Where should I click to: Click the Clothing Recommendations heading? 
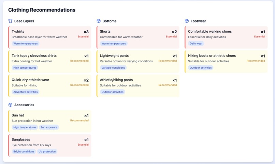pyautogui.click(x=42, y=10)
